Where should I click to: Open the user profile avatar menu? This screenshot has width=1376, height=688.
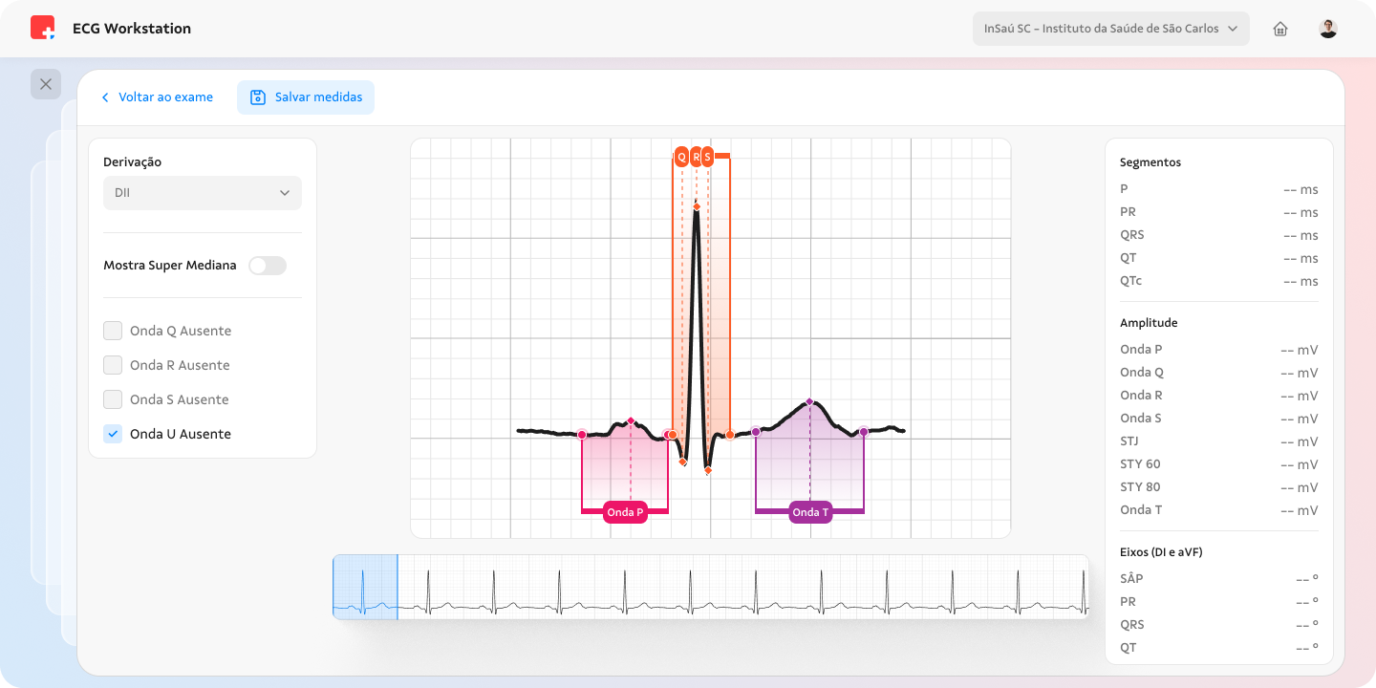click(x=1327, y=28)
